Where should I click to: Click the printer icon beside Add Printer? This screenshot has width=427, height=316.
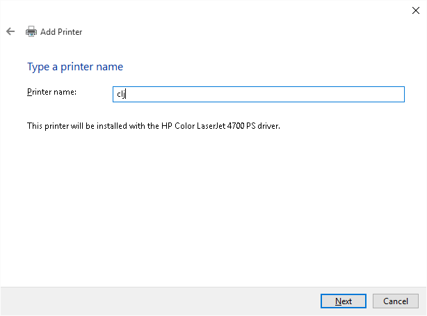point(31,31)
